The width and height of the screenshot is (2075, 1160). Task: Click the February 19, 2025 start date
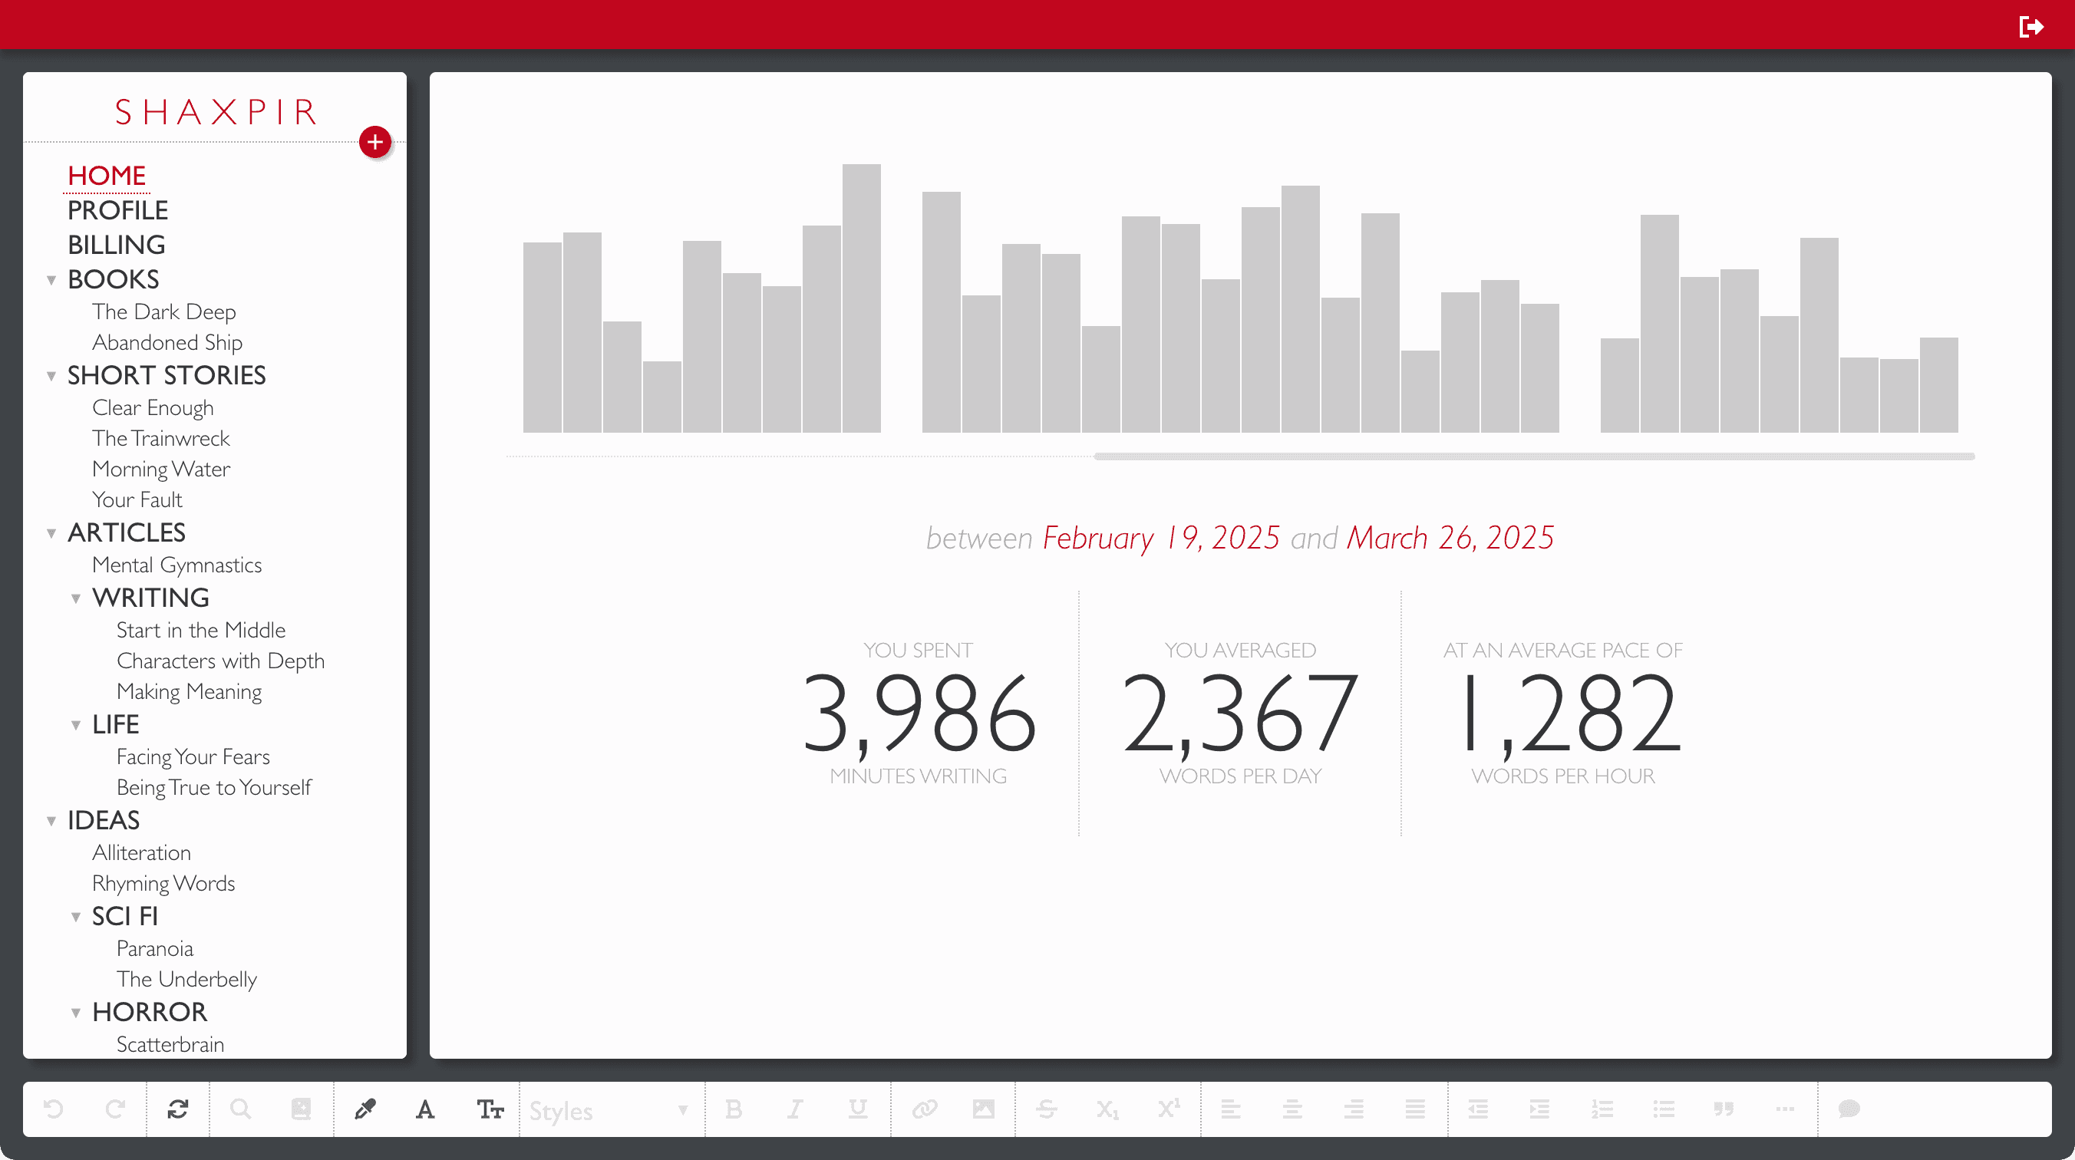(x=1161, y=538)
